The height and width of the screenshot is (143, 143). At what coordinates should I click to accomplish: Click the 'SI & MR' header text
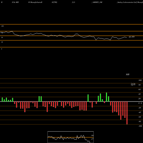point(15,2)
